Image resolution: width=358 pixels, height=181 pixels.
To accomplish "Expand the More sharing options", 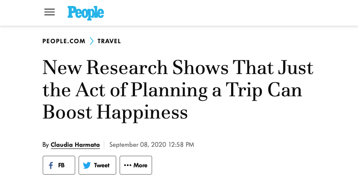I will pos(140,166).
